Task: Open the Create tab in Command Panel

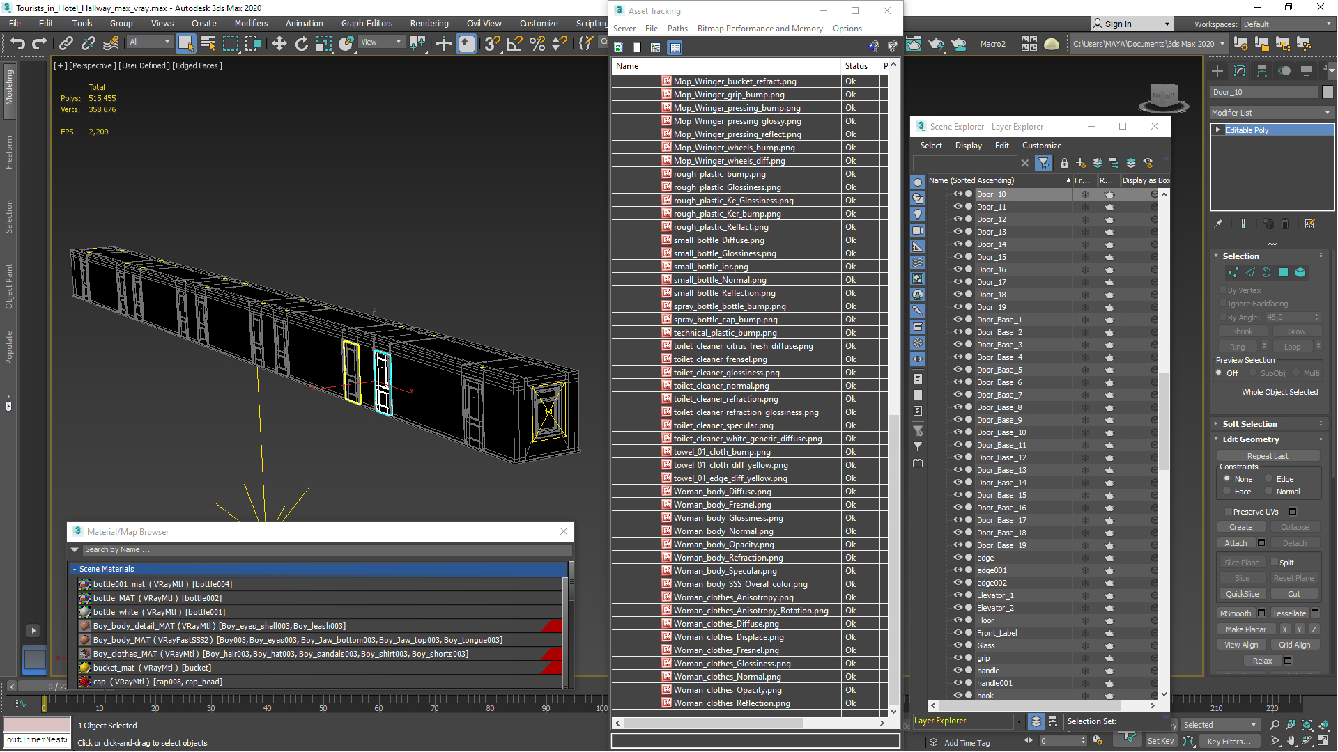Action: (1217, 71)
